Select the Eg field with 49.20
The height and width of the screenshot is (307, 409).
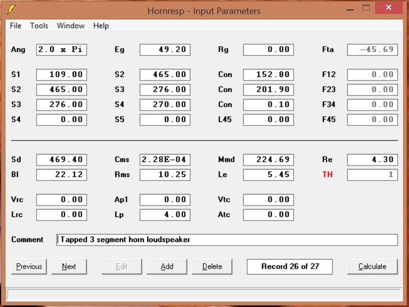(x=165, y=49)
